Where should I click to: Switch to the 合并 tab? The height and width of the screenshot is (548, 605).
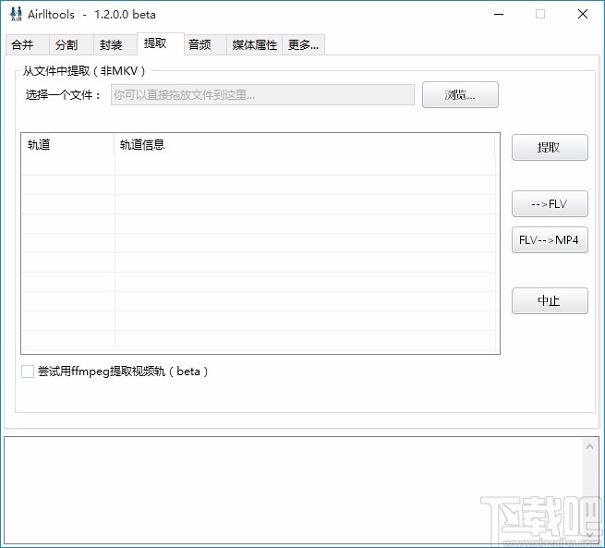[27, 45]
